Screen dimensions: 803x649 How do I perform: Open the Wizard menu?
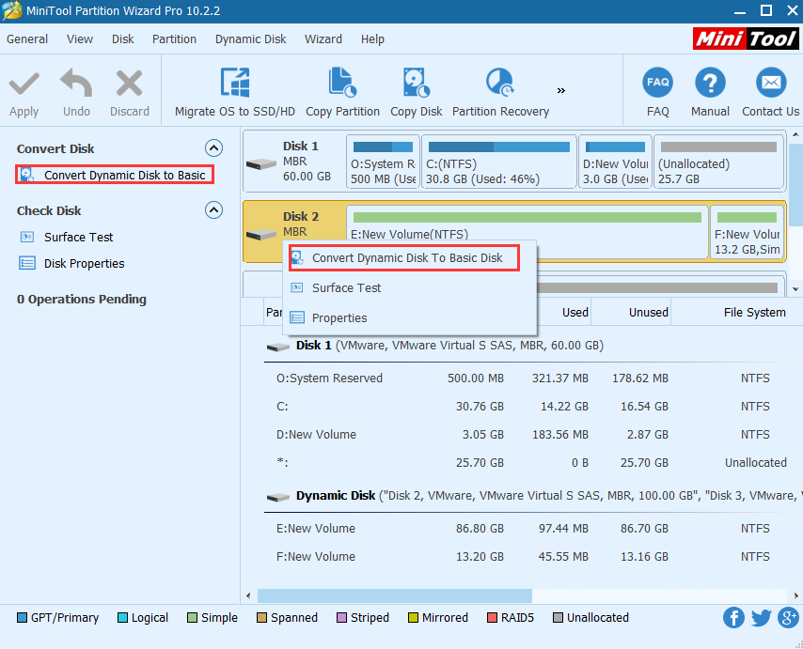(x=323, y=39)
